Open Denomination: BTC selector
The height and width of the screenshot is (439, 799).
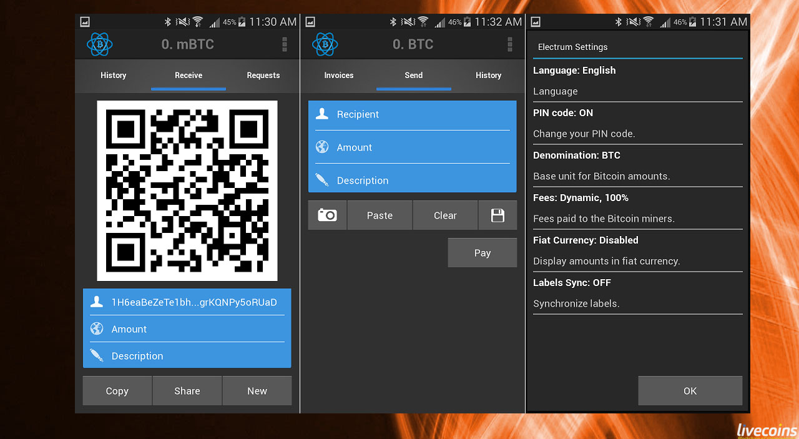638,165
